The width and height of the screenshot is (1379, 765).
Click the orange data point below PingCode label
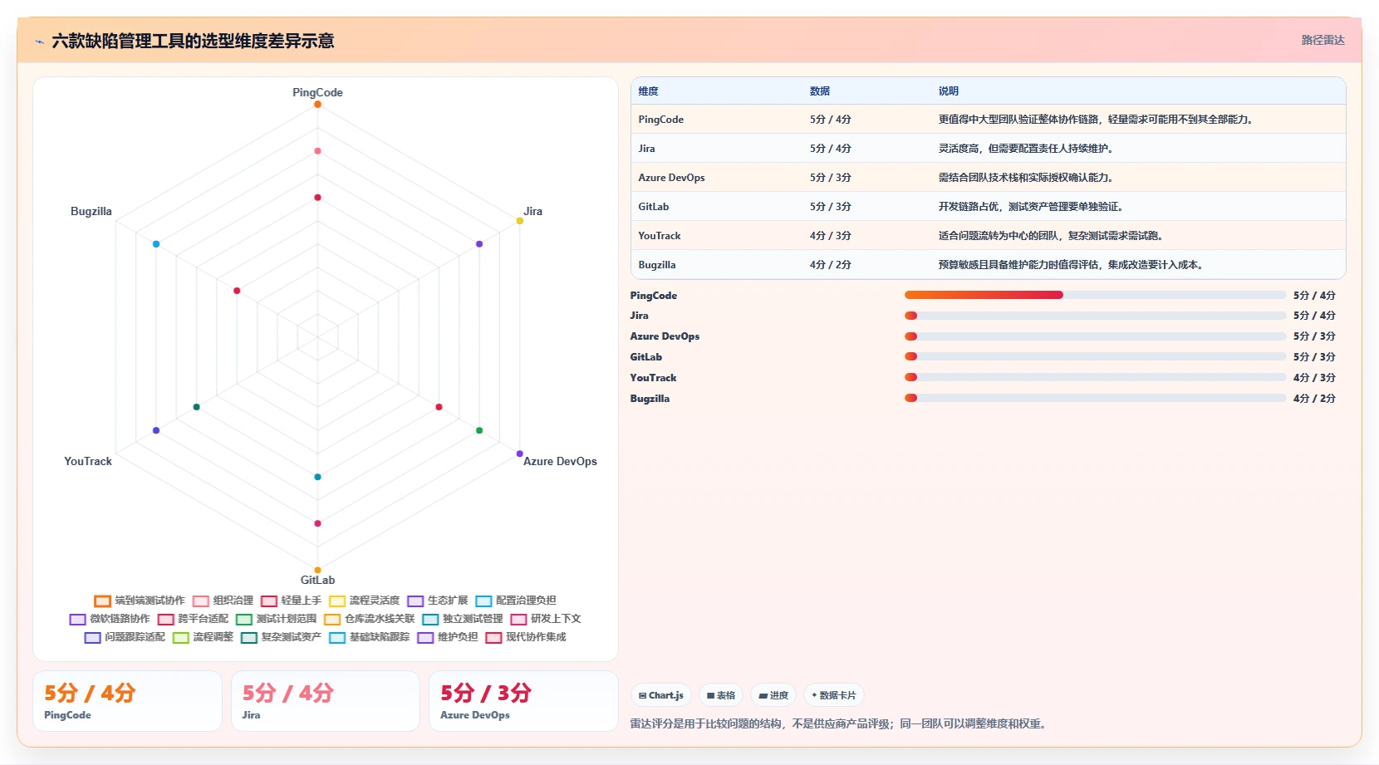pos(317,104)
